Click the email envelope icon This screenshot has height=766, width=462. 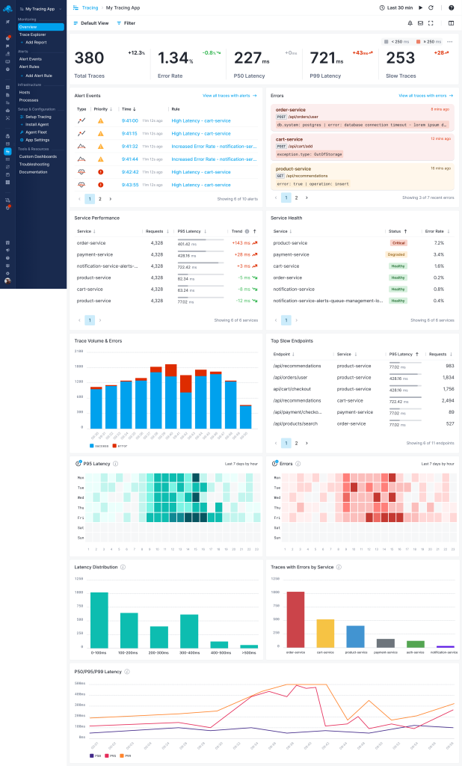[x=421, y=23]
